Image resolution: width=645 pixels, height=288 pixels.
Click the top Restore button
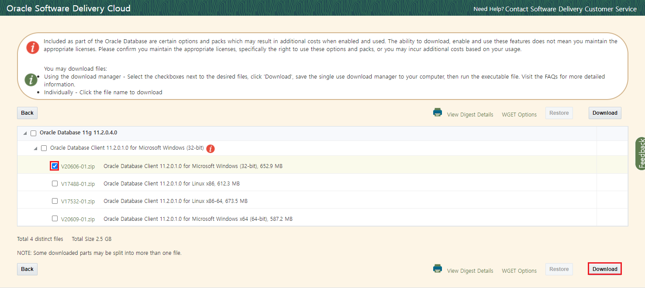pyautogui.click(x=559, y=113)
